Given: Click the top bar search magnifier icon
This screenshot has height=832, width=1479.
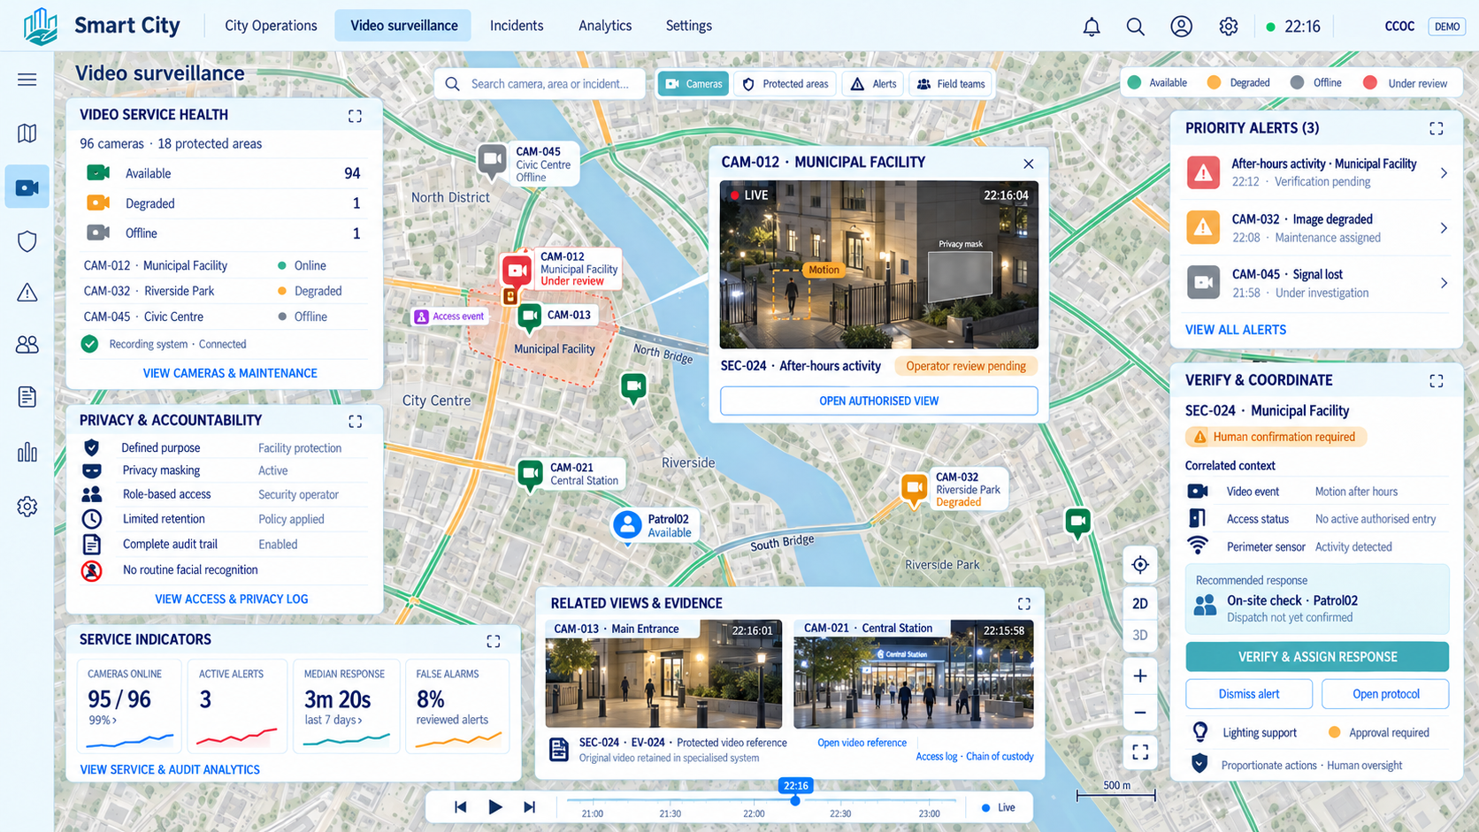Looking at the screenshot, I should [1136, 27].
